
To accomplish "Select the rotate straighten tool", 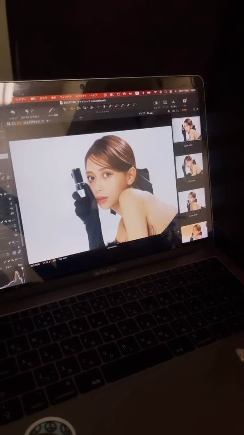I will pos(91,107).
